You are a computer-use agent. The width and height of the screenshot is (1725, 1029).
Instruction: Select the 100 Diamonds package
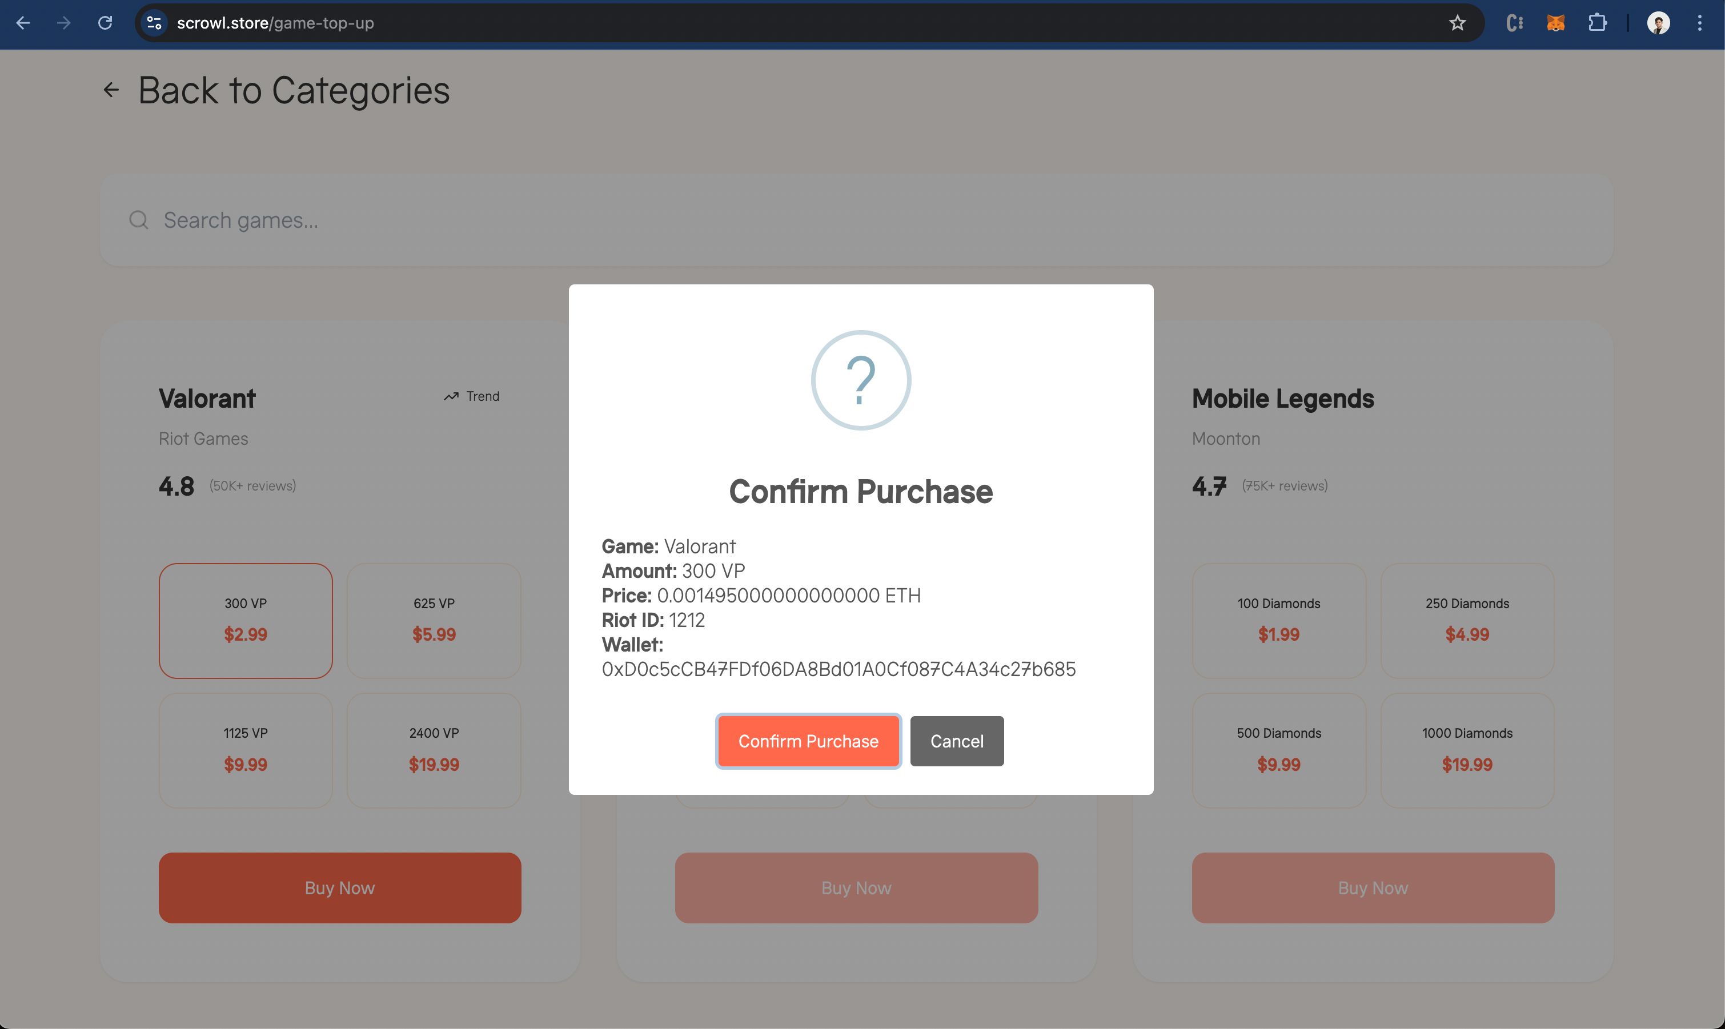tap(1279, 621)
